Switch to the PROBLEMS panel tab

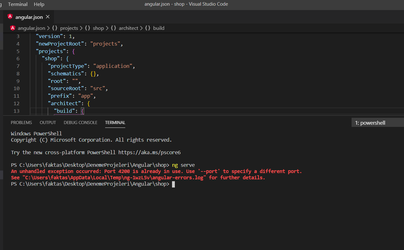(21, 122)
